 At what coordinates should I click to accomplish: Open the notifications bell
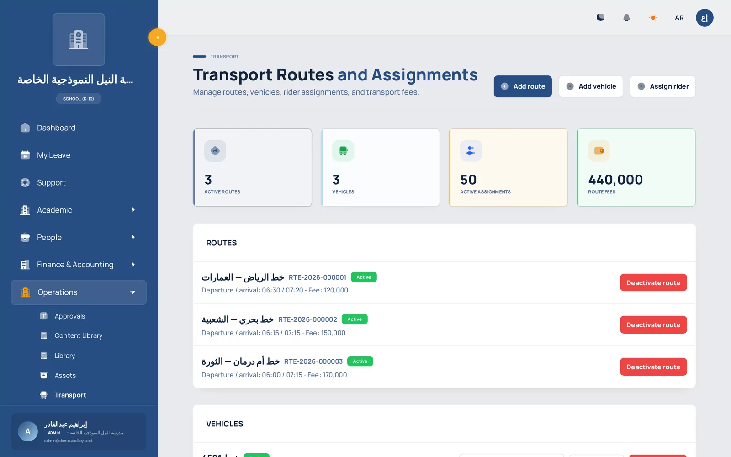(x=626, y=18)
